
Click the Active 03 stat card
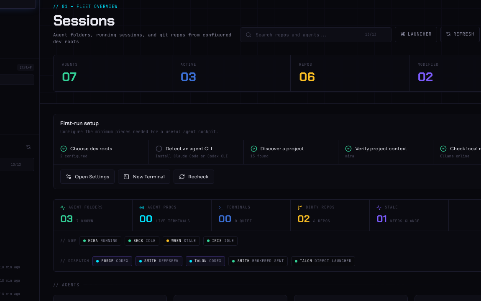[x=231, y=73]
